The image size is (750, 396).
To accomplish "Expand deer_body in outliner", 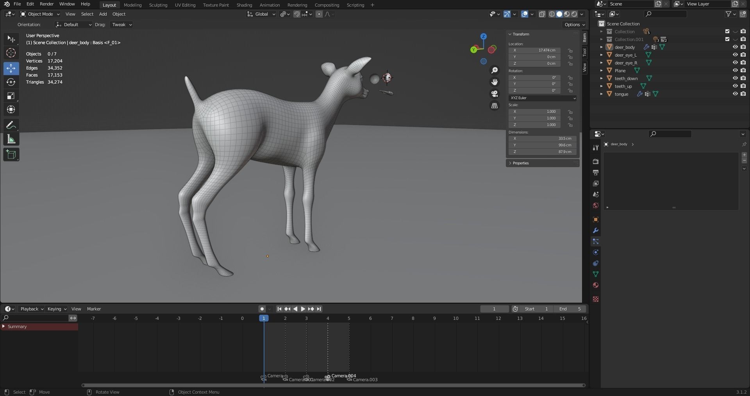I will coord(602,47).
